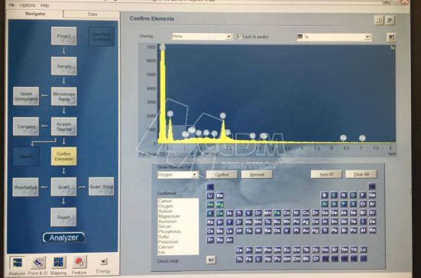Click the iron peak marker on spectrum
The width and height of the screenshot is (421, 278).
[343, 138]
